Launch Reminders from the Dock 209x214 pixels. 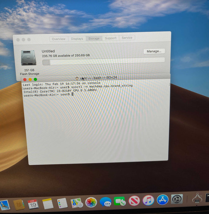(x=62, y=203)
